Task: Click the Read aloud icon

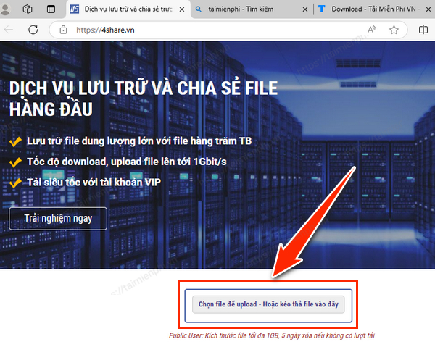Action: click(x=372, y=30)
